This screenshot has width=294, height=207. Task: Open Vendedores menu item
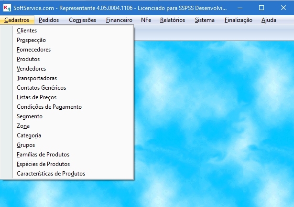click(x=31, y=69)
